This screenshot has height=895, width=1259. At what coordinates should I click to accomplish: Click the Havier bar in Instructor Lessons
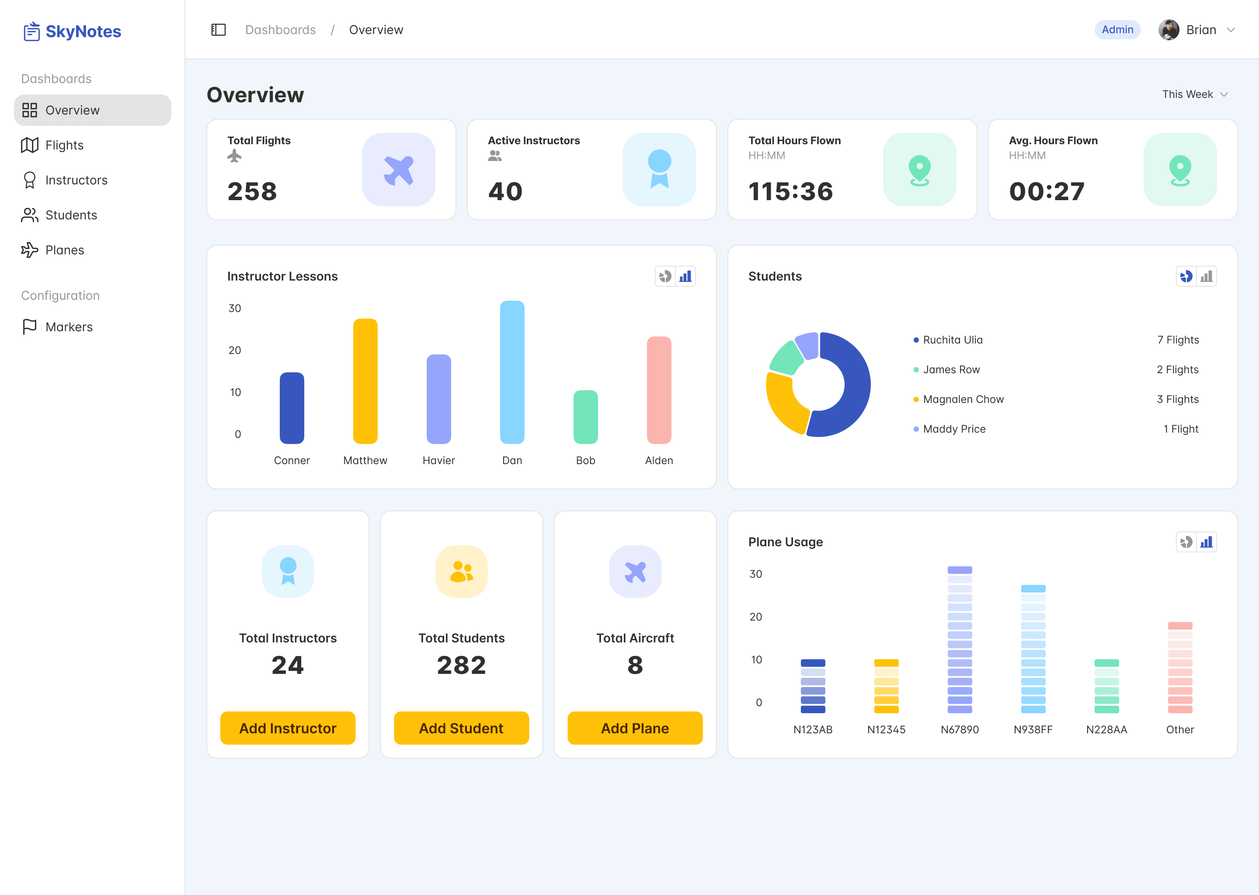439,399
